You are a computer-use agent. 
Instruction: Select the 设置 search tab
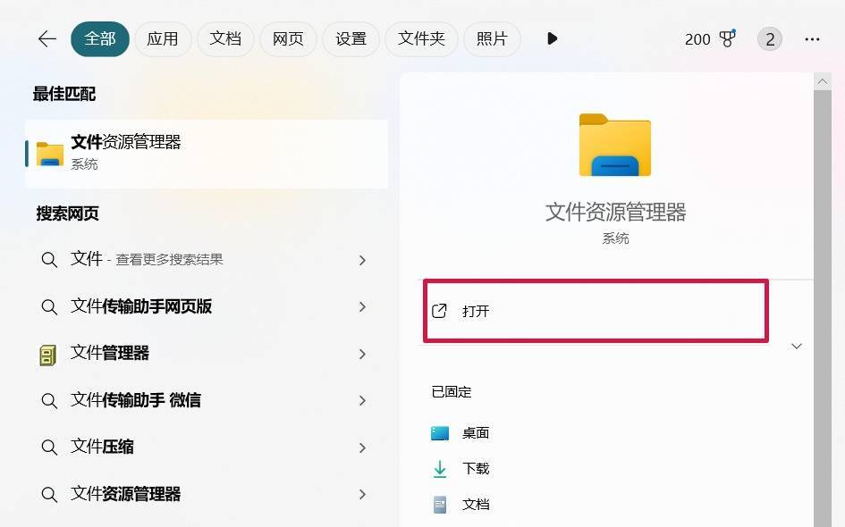(351, 38)
